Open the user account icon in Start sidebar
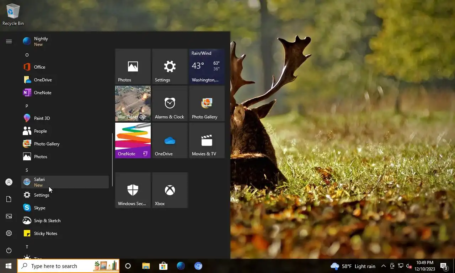 [9, 182]
